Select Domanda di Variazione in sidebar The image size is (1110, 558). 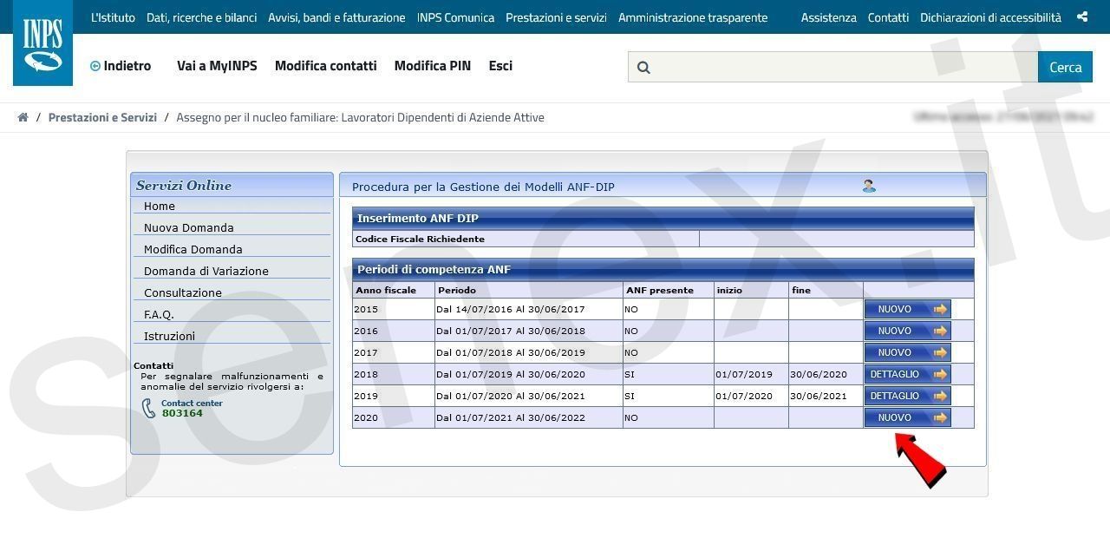206,271
